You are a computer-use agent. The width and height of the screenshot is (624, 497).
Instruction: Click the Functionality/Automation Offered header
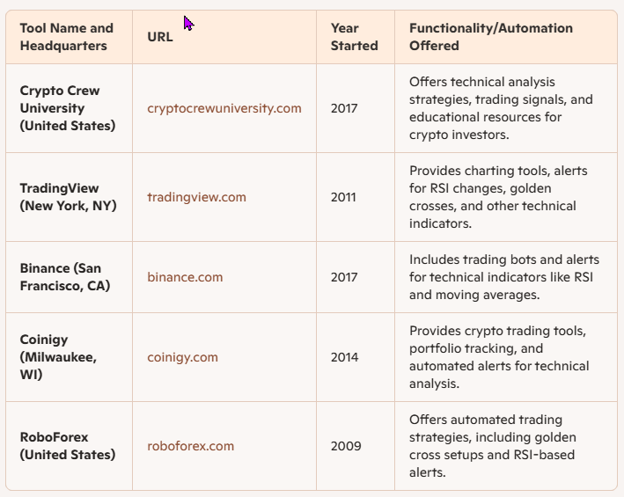pos(491,37)
